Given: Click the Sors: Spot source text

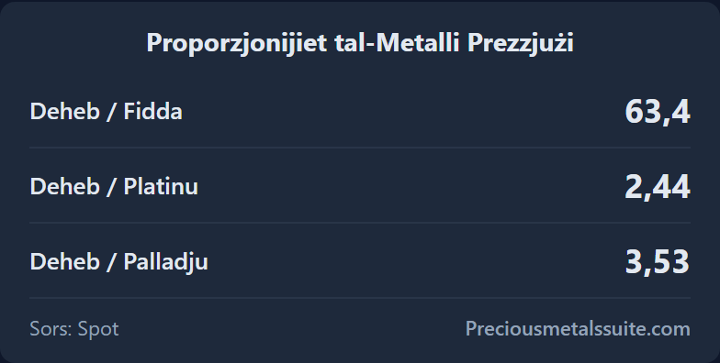Looking at the screenshot, I should [74, 329].
